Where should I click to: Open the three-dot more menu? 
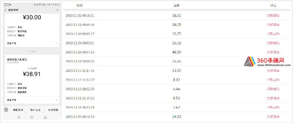pyautogui.click(x=57, y=10)
